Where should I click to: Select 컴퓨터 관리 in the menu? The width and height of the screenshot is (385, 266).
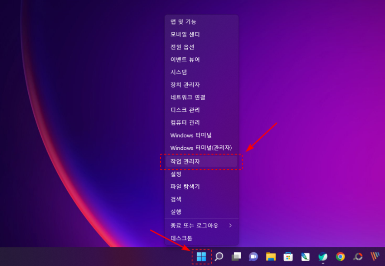pyautogui.click(x=202, y=122)
